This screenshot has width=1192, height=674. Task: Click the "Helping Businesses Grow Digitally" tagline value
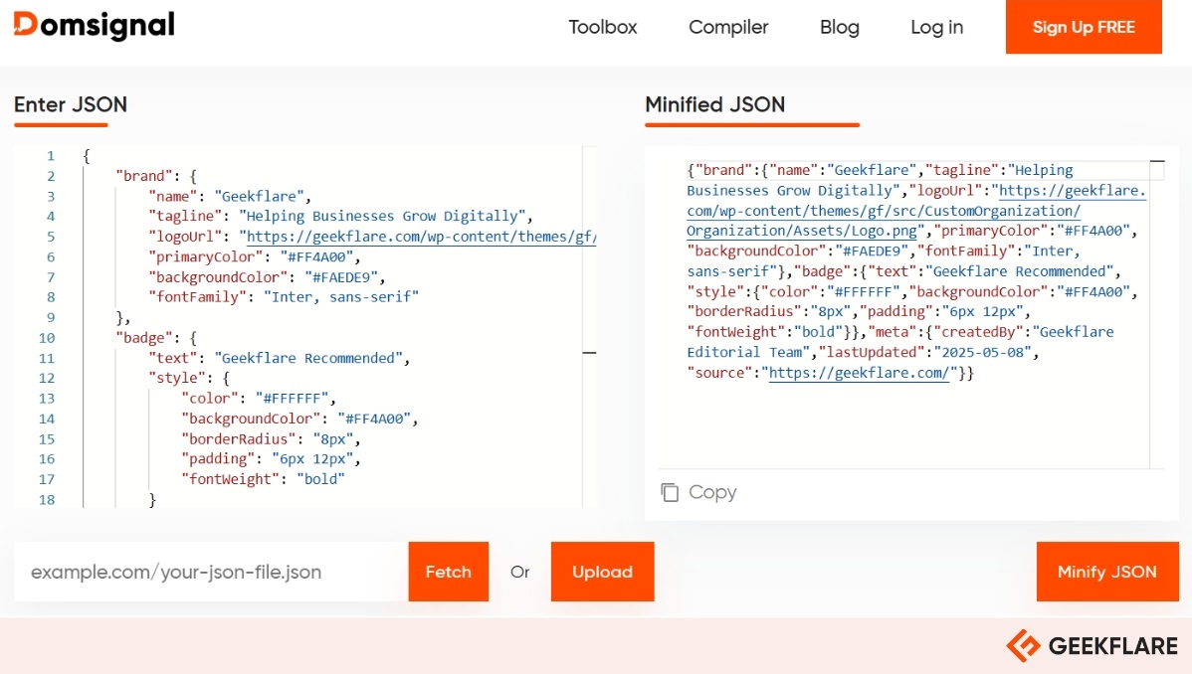[x=382, y=216]
